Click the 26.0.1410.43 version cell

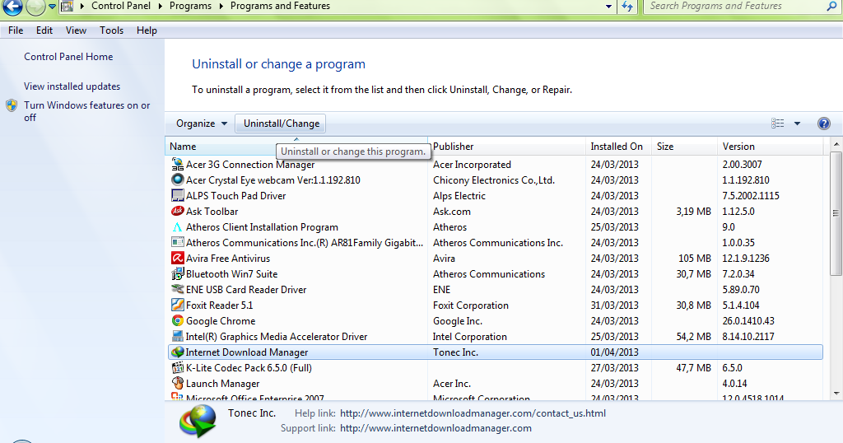click(748, 321)
